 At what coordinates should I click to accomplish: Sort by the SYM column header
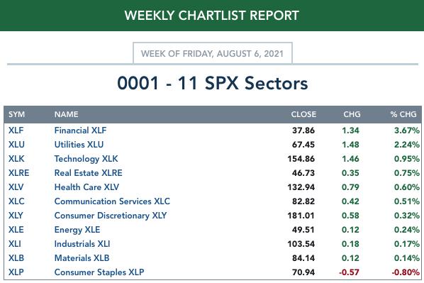pyautogui.click(x=16, y=114)
